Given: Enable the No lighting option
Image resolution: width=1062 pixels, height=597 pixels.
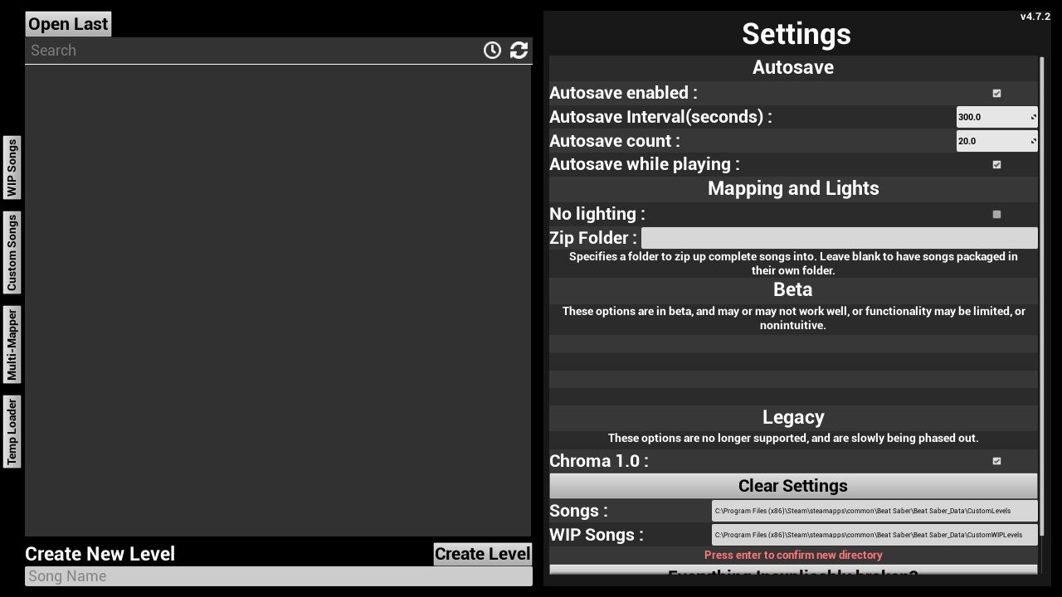Looking at the screenshot, I should (x=996, y=214).
